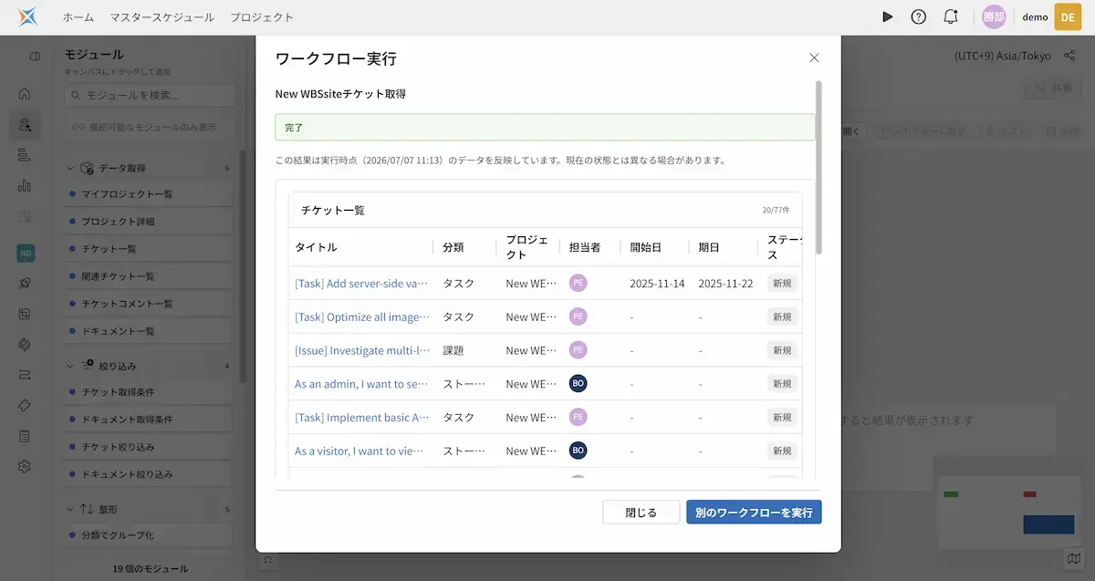This screenshot has width=1095, height=581.
Task: Open '[Issue] Investigate multi-l…' ticket link
Action: 361,350
